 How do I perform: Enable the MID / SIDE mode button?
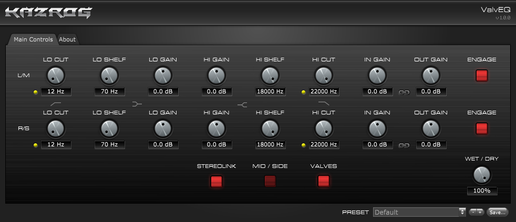(x=270, y=181)
